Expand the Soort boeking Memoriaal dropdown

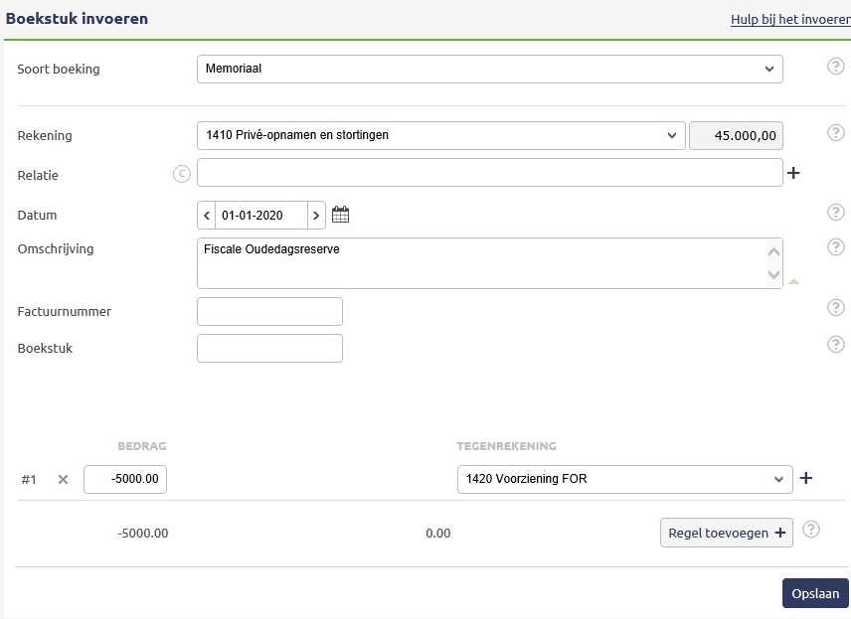(490, 69)
